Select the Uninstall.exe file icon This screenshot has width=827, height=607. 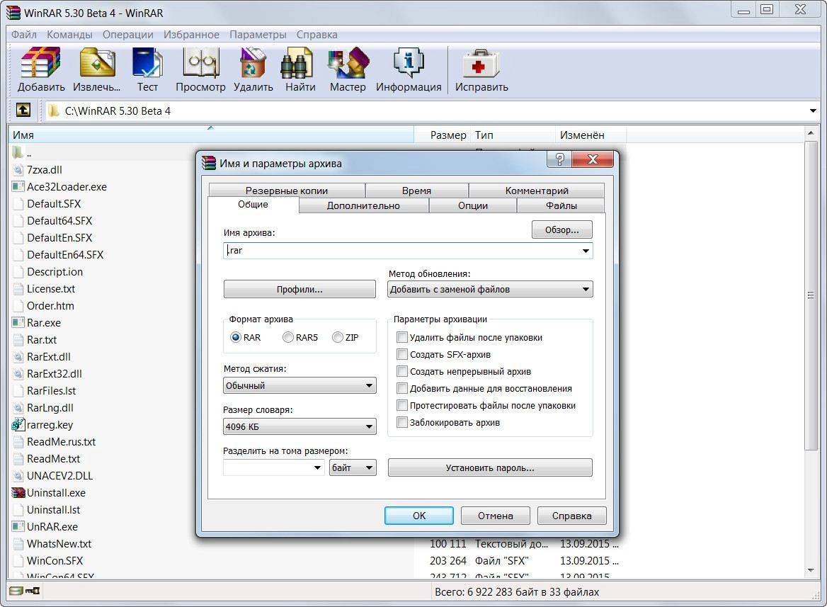pos(18,493)
